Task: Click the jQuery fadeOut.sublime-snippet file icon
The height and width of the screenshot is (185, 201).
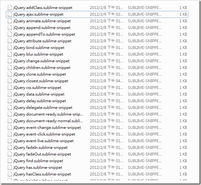Action: pos(10,154)
